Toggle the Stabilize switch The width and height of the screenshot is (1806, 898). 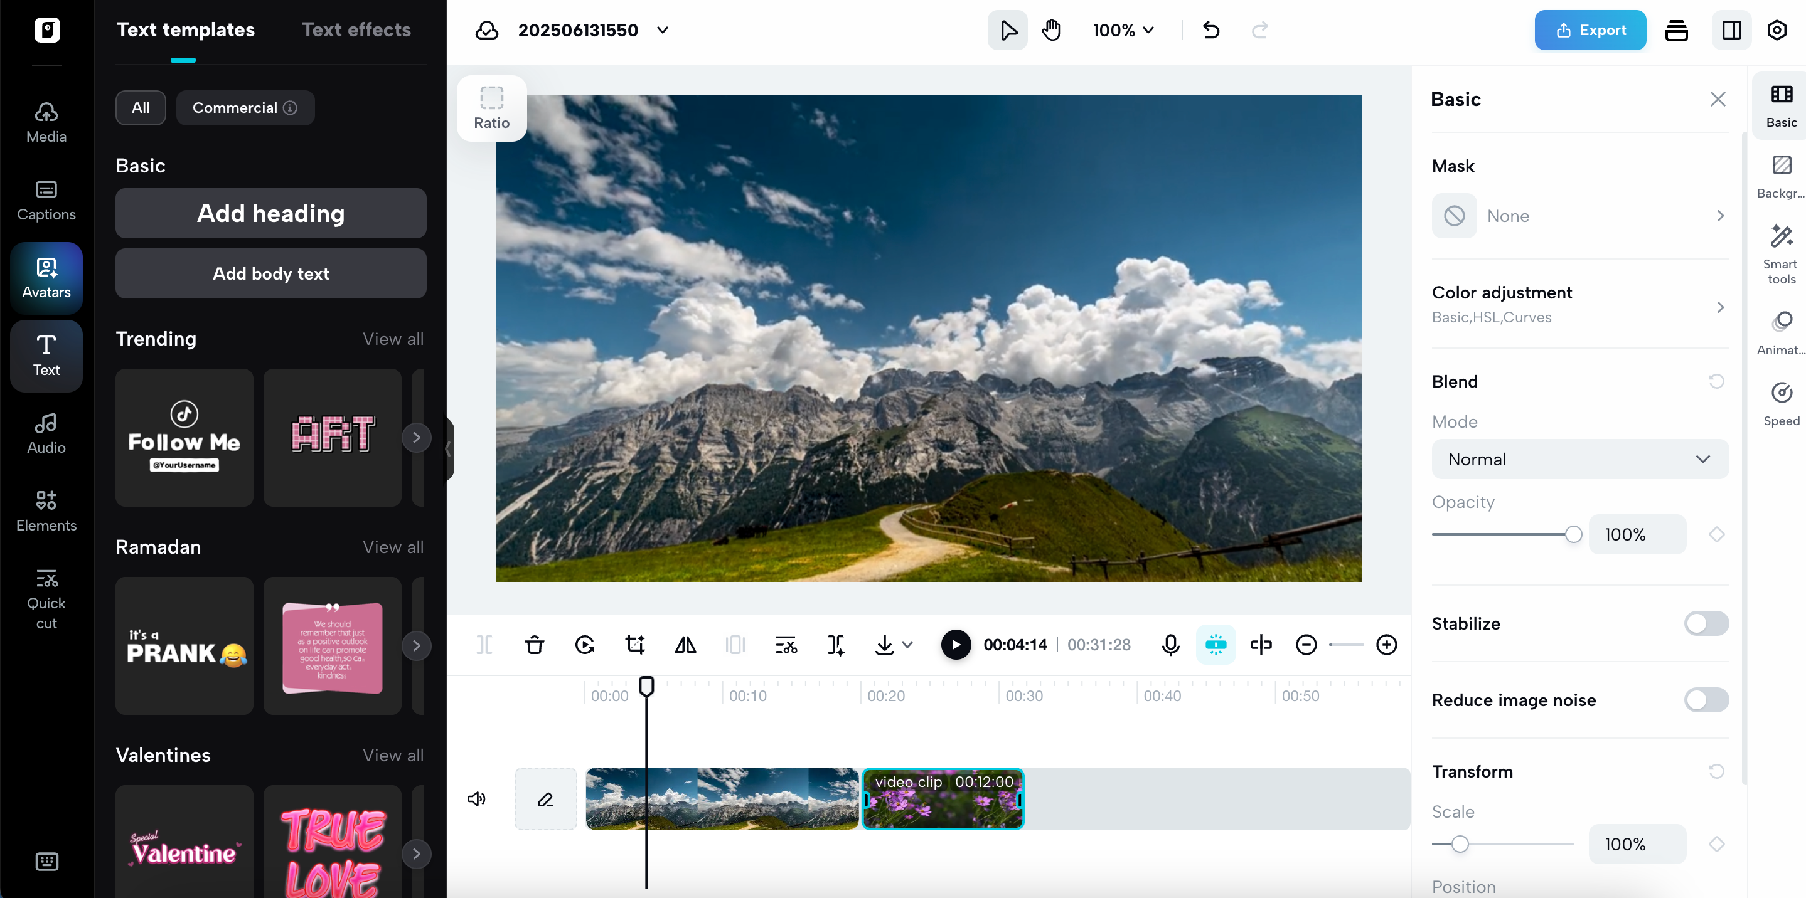point(1706,623)
